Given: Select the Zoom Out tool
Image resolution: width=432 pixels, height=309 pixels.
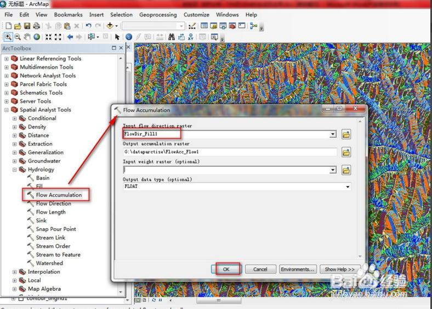Looking at the screenshot, I should (x=18, y=37).
